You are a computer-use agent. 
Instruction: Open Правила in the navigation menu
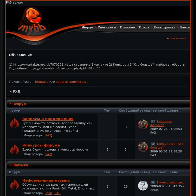coord(127,27)
